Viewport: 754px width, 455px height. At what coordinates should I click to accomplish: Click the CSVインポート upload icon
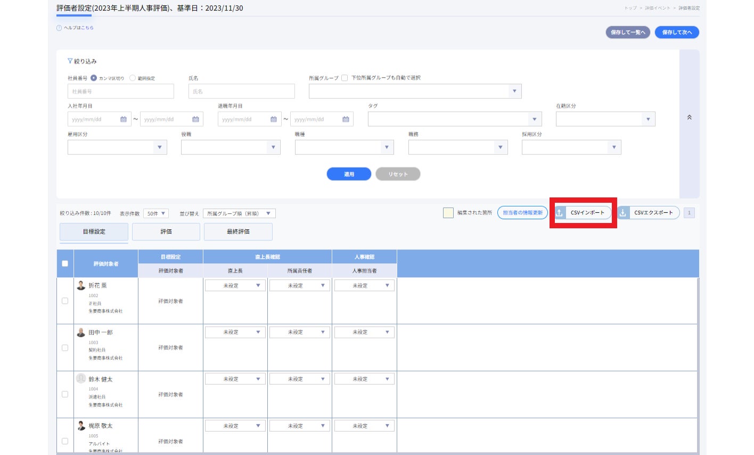coord(560,213)
